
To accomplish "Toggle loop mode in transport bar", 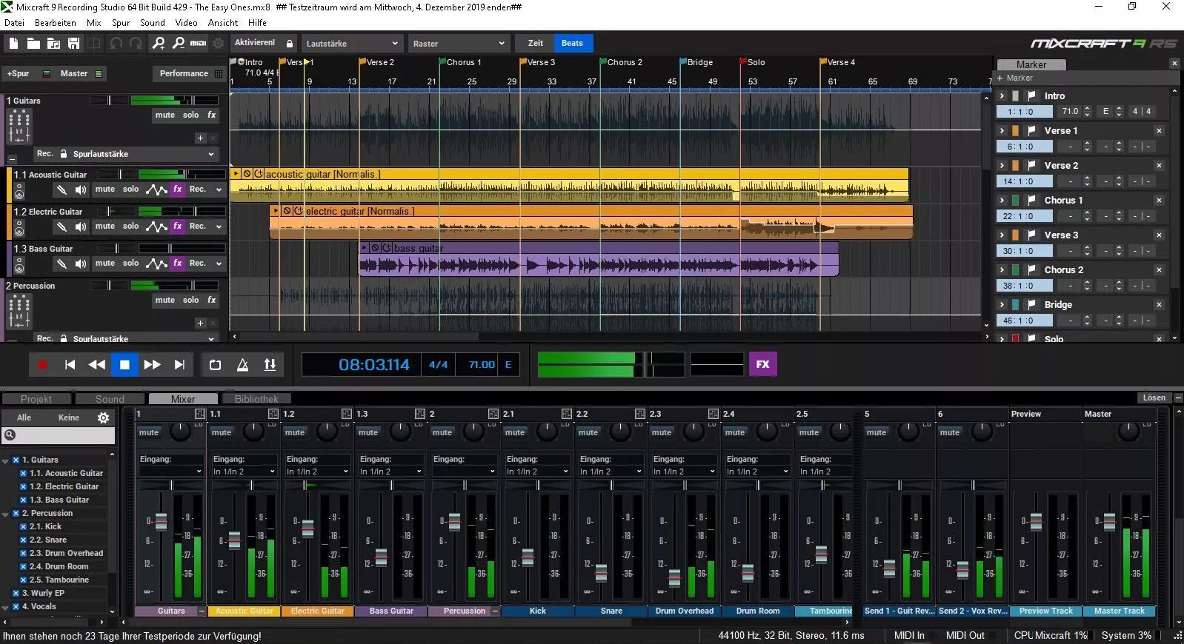I will (x=215, y=364).
